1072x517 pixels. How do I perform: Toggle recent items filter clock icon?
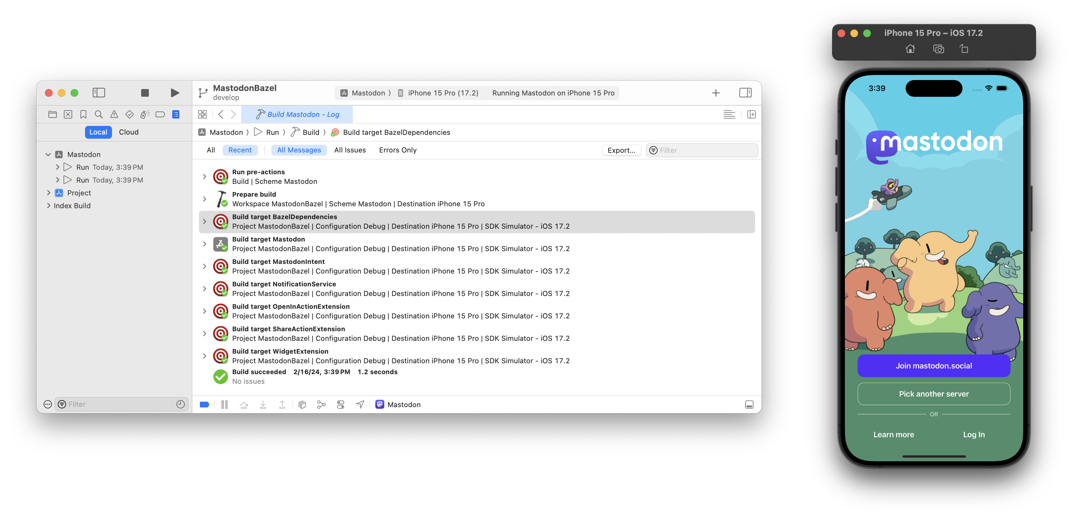[x=180, y=404]
